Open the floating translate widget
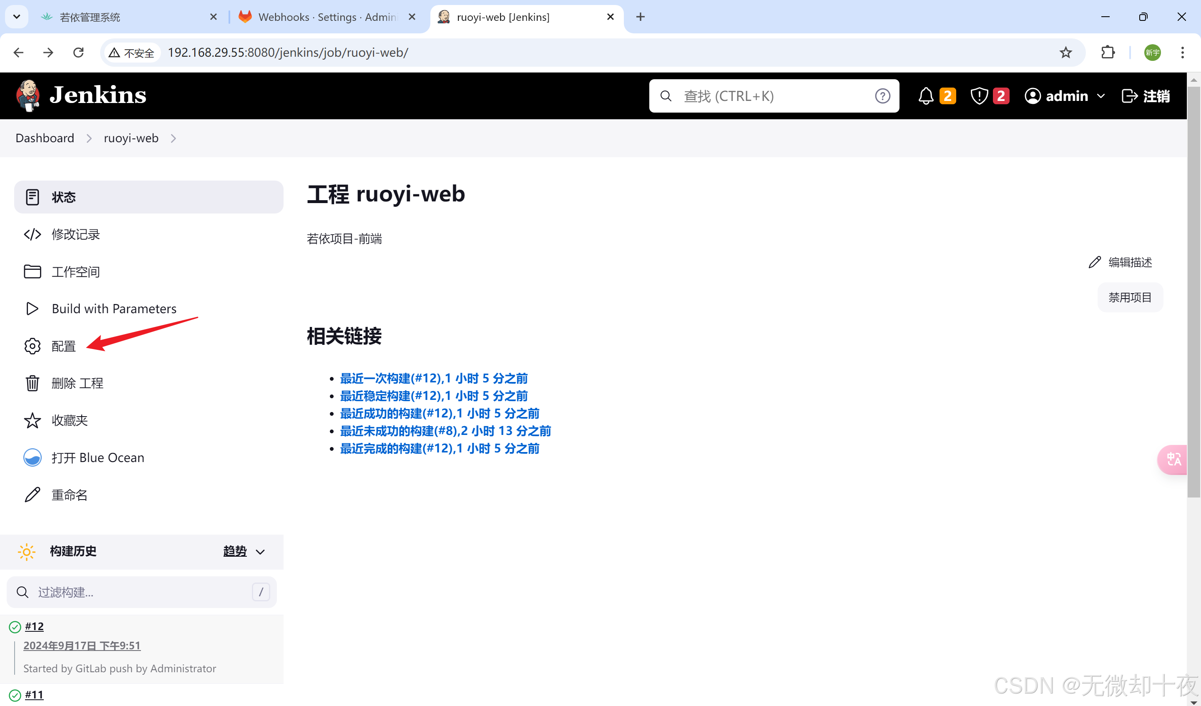The height and width of the screenshot is (706, 1201). (x=1173, y=460)
